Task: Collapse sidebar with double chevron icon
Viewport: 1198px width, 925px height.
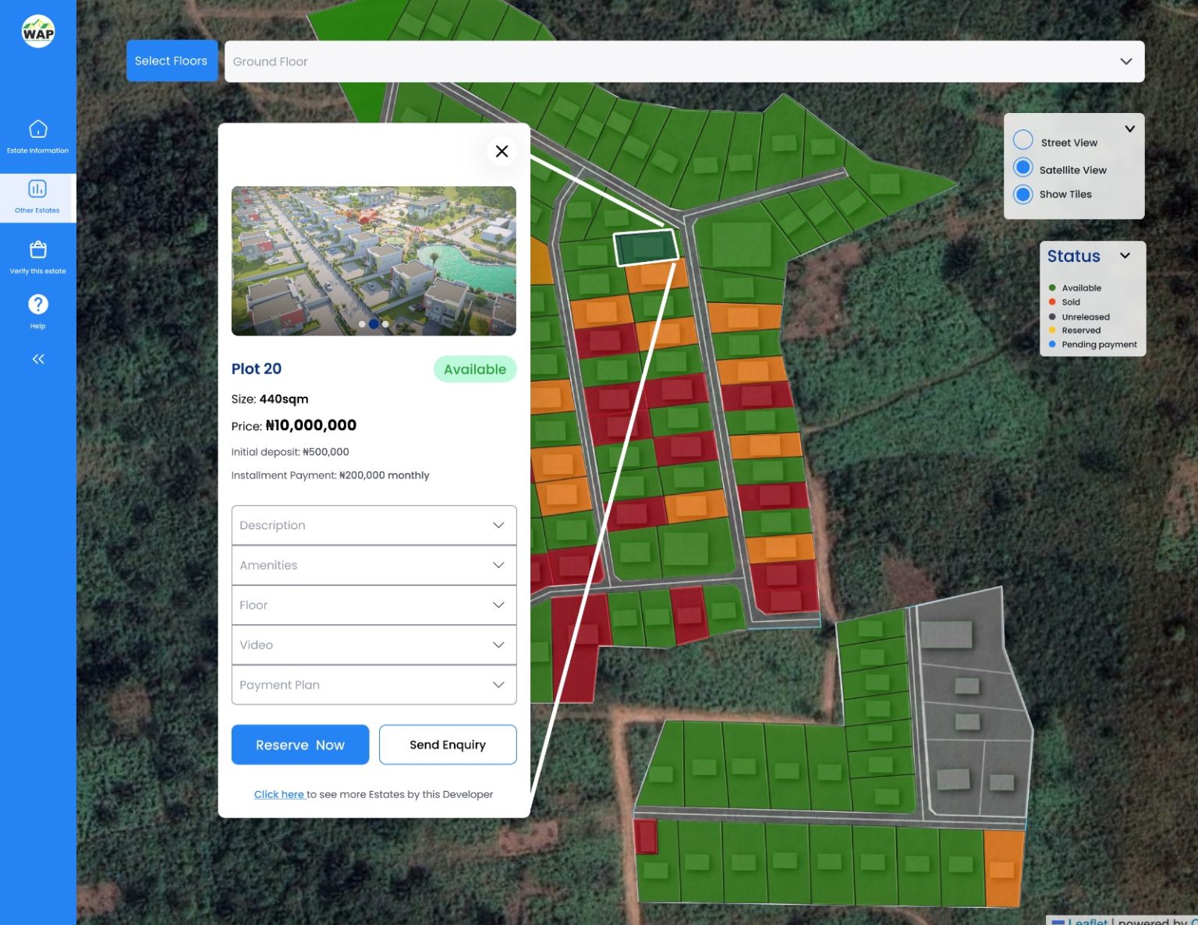Action: [37, 359]
